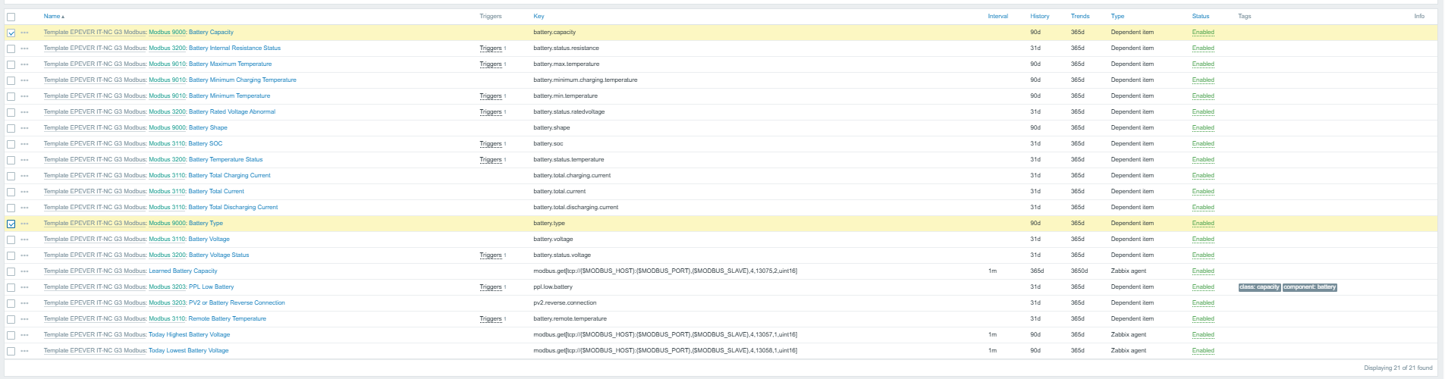The width and height of the screenshot is (1445, 379).
Task: Select the battery.soc key text
Action: click(548, 144)
